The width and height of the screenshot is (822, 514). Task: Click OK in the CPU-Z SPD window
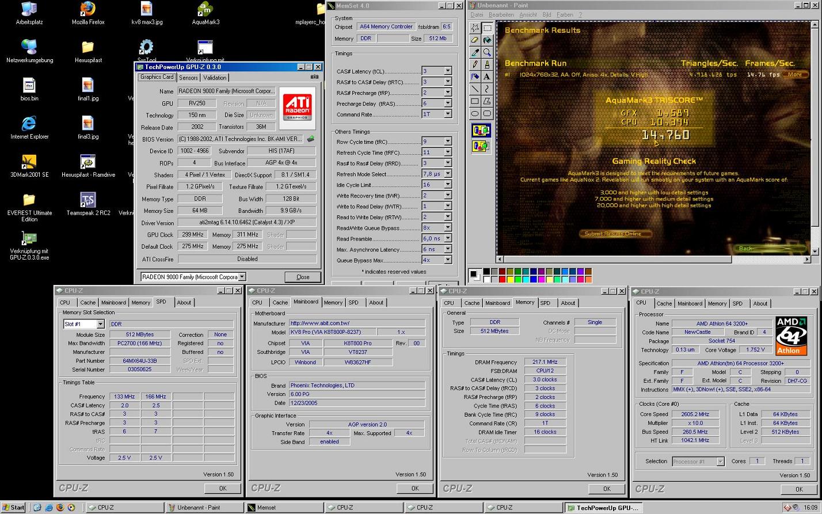pos(222,488)
